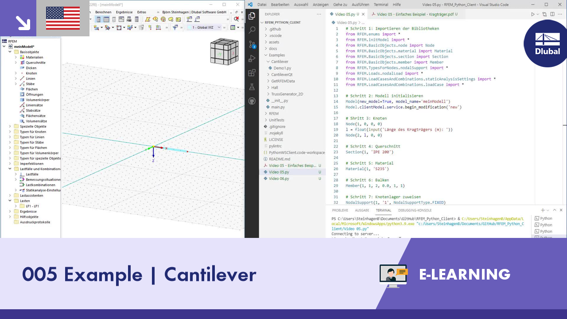Open the Extensions view

click(x=252, y=73)
